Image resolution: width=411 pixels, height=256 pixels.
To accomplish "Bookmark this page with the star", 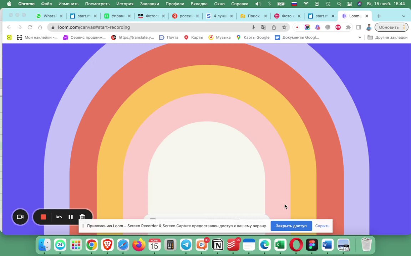I will 284,27.
